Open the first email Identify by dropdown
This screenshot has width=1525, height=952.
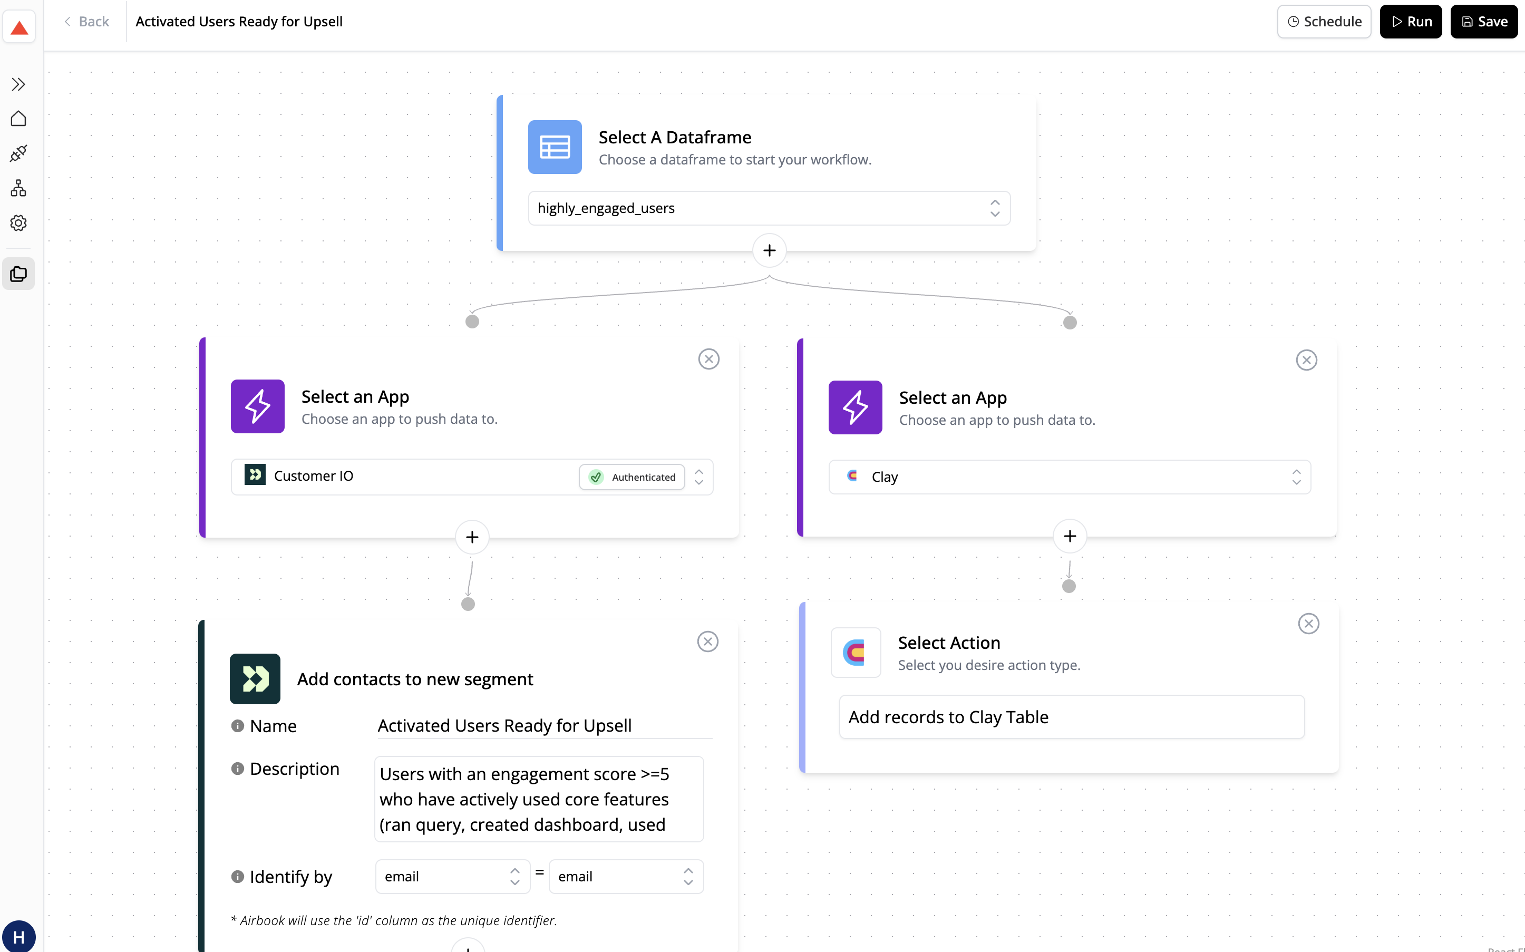click(451, 876)
